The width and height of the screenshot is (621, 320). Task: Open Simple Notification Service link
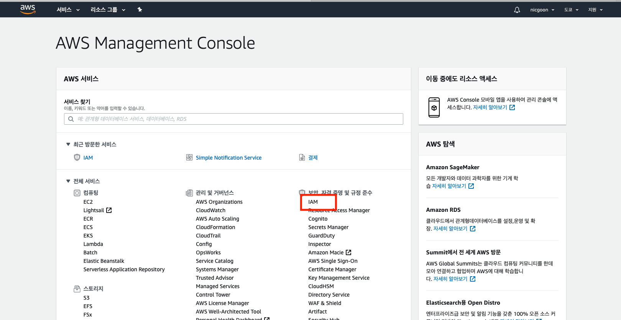tap(228, 158)
